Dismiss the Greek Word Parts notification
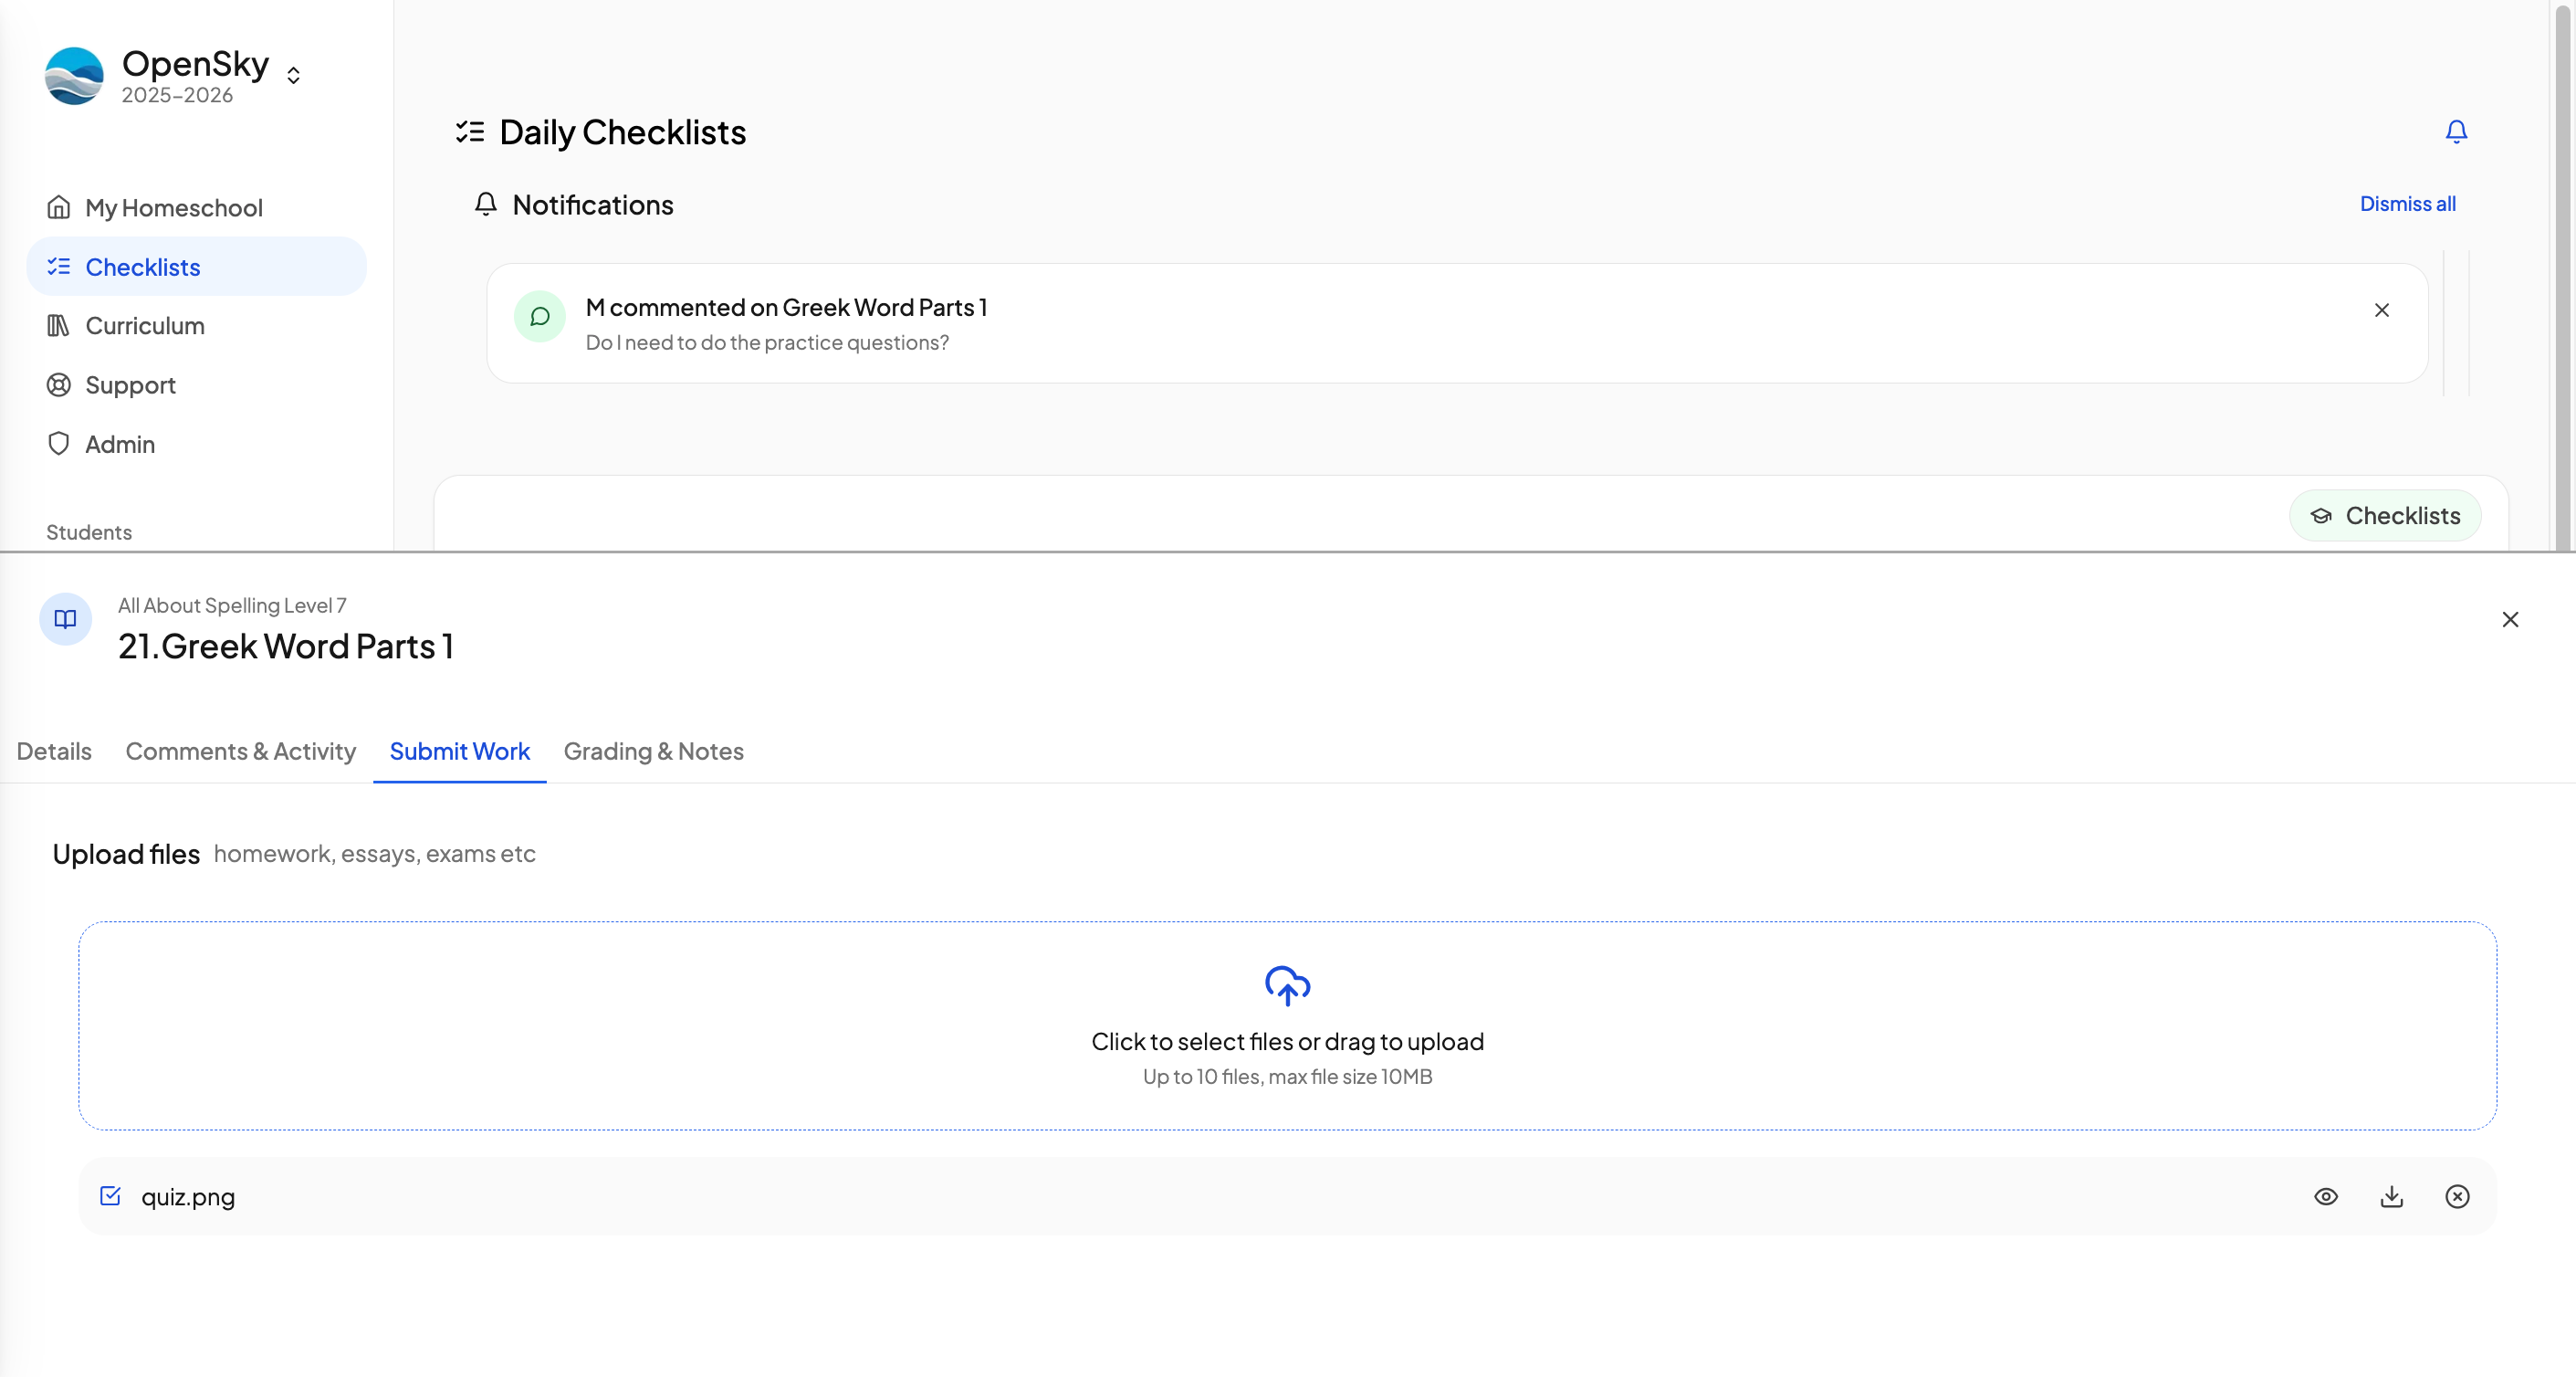 click(2382, 310)
